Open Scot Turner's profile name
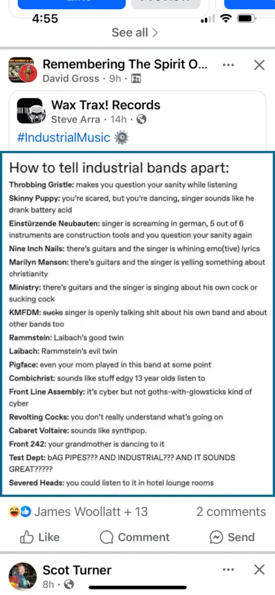Image resolution: width=275 pixels, height=595 pixels. (x=77, y=570)
